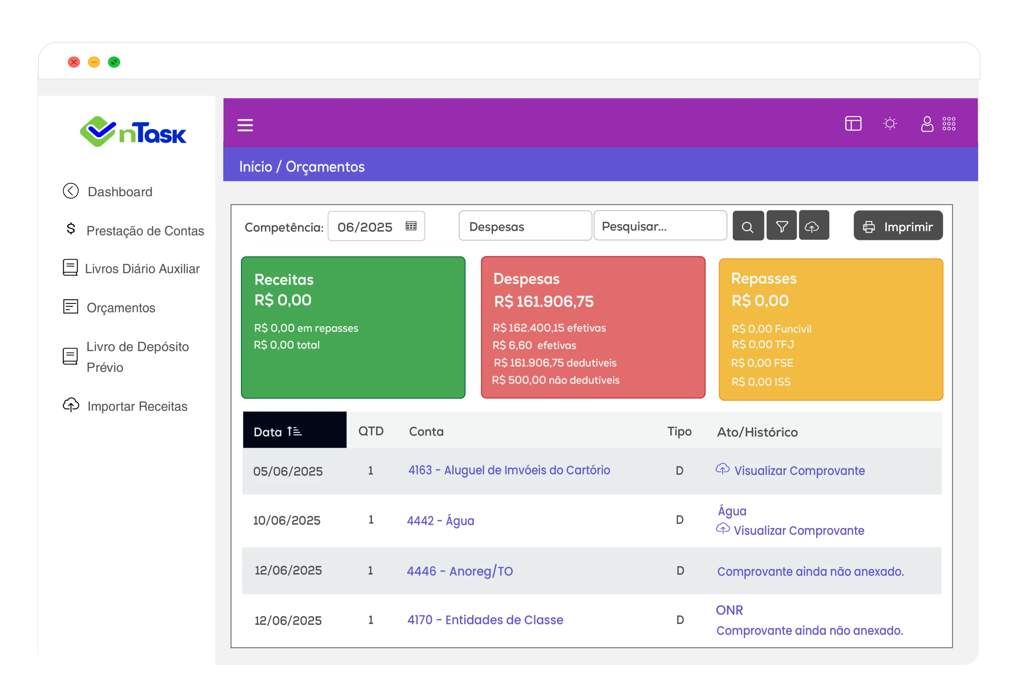The image size is (1014, 693).
Task: Open 4163 - Aluguel de Imóveis link
Action: pyautogui.click(x=509, y=470)
